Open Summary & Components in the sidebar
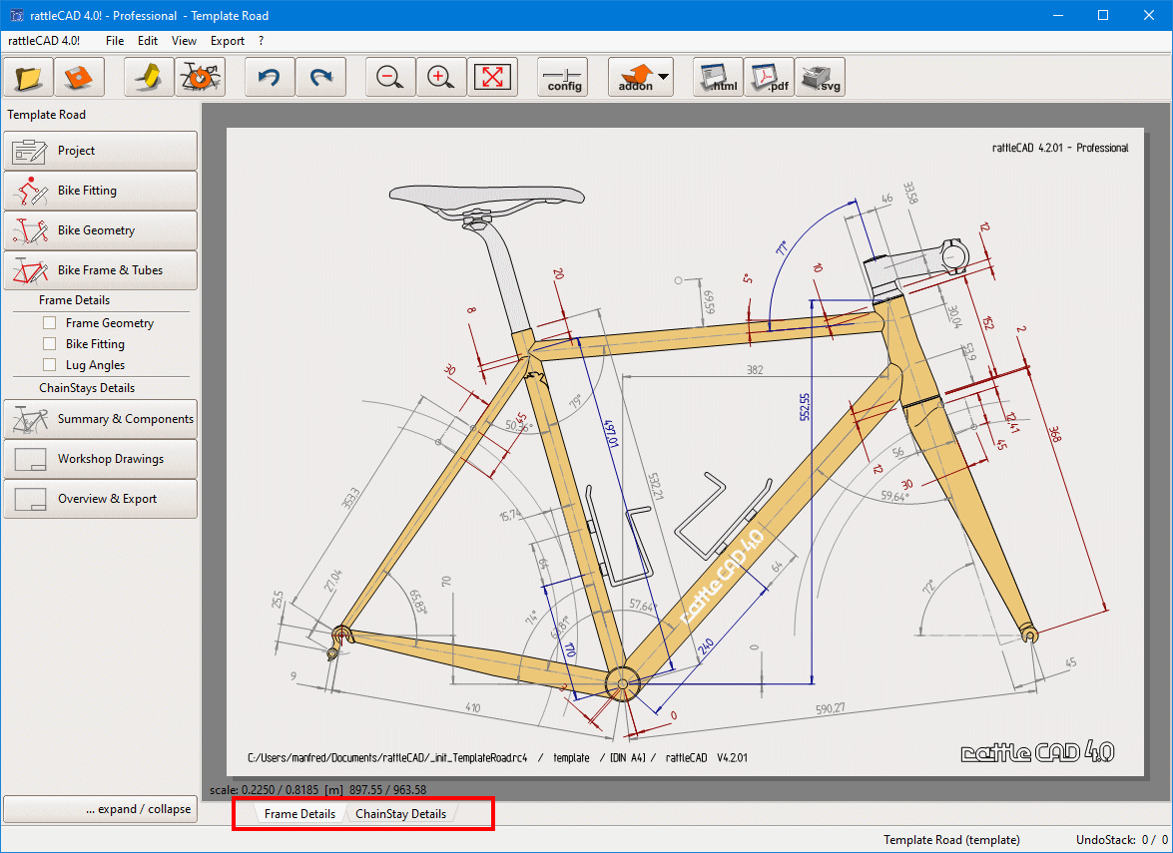The image size is (1173, 853). [100, 419]
